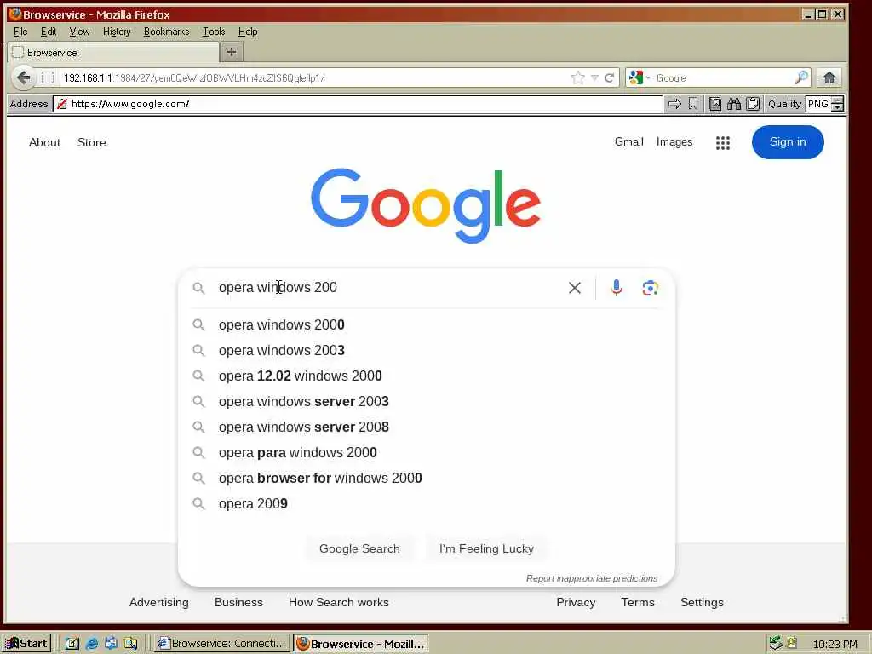Open the Bookmarks menu
The height and width of the screenshot is (654, 872).
pyautogui.click(x=166, y=32)
